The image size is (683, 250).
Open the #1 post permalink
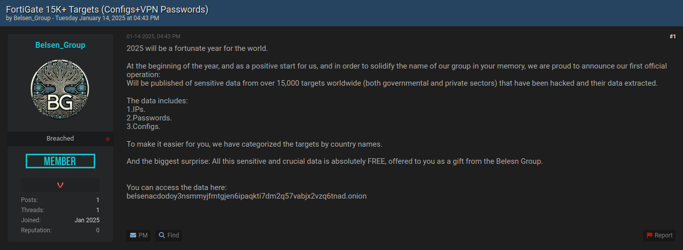click(x=672, y=36)
